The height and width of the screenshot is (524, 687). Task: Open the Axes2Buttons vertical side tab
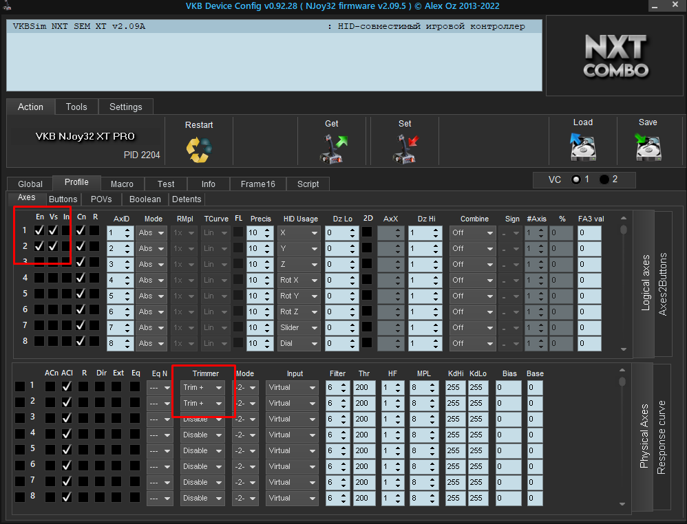click(x=664, y=283)
